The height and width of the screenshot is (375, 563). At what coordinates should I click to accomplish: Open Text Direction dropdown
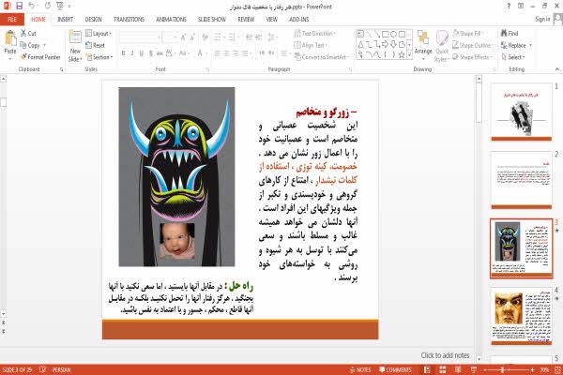[x=314, y=34]
